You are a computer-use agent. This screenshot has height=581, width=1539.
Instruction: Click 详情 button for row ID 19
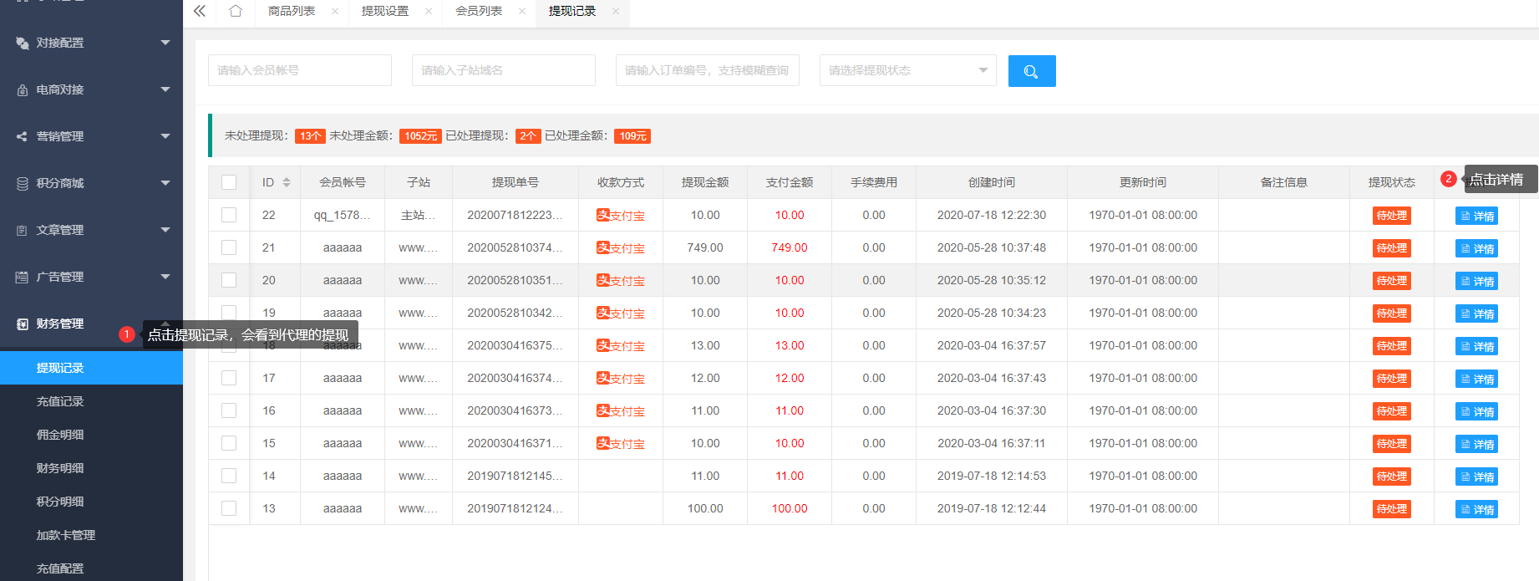tap(1476, 313)
